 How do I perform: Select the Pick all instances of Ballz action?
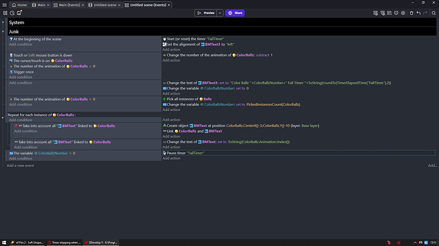187,99
